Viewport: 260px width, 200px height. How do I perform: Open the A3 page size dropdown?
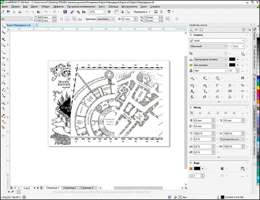31,19
